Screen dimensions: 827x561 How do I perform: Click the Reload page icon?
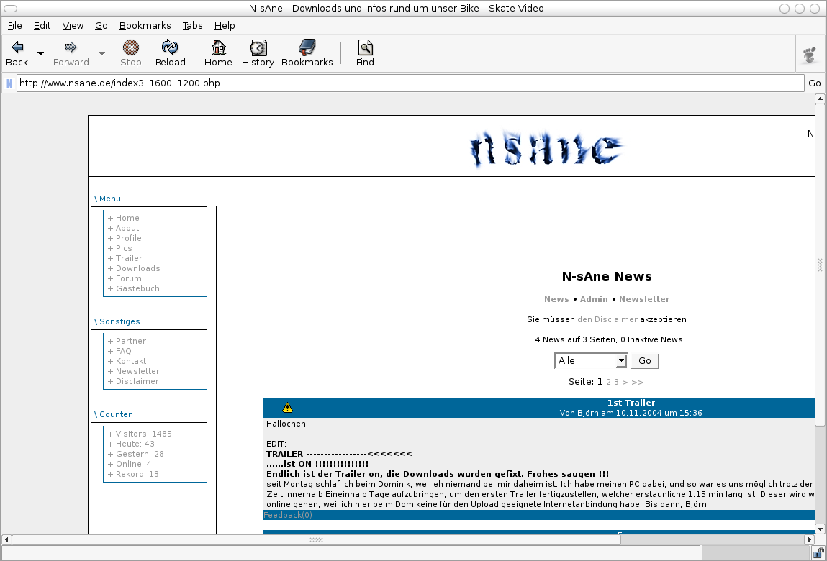[170, 47]
